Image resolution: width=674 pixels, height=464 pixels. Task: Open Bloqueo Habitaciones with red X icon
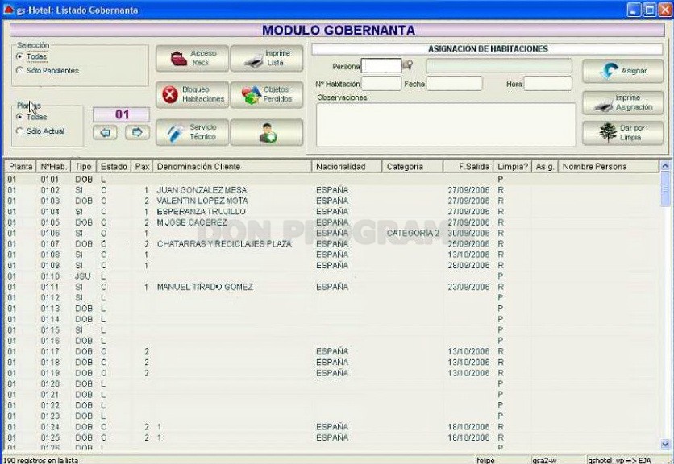[x=192, y=94]
